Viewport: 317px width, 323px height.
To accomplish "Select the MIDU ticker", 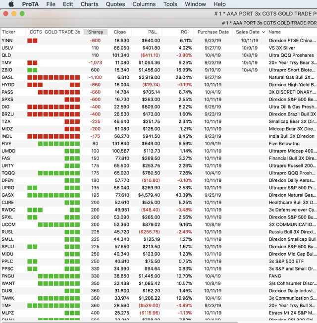I will (x=7, y=254).
